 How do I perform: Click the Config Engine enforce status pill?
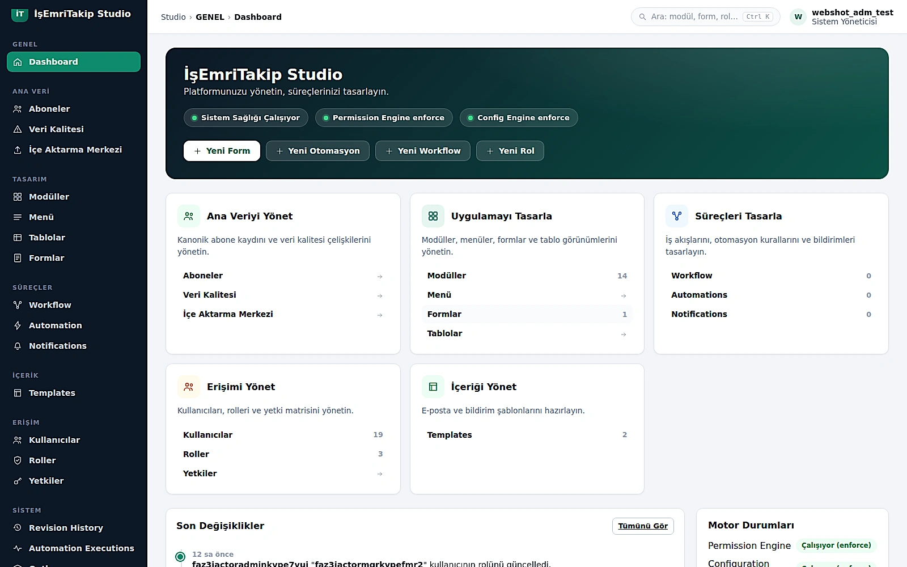click(519, 118)
